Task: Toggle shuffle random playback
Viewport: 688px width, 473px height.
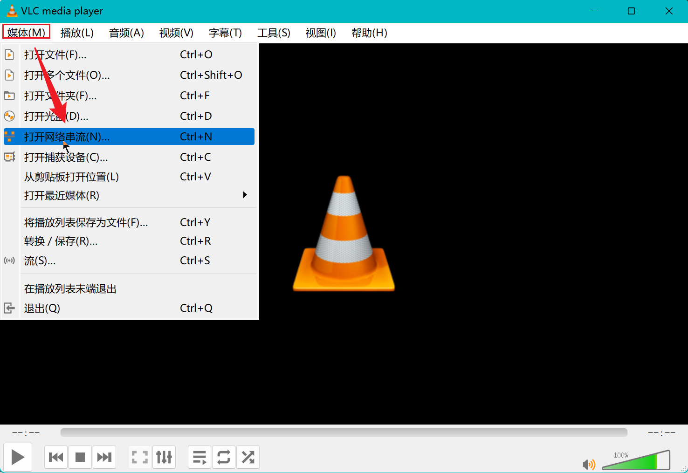Action: tap(248, 457)
